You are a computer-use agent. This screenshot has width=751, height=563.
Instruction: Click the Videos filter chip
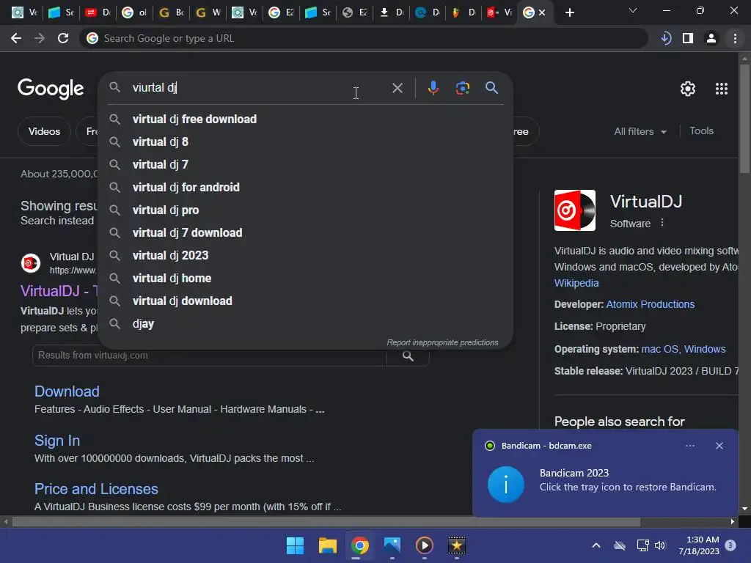coord(44,131)
